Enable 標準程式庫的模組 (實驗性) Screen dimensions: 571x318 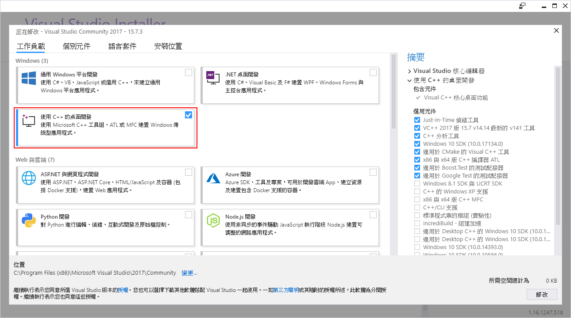[417, 216]
